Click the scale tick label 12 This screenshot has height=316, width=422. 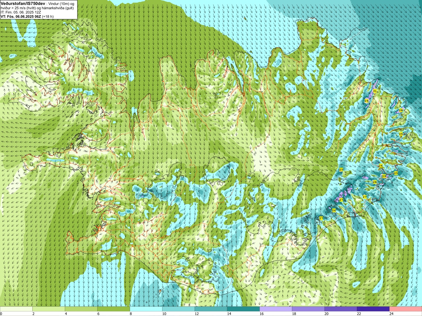point(196,314)
